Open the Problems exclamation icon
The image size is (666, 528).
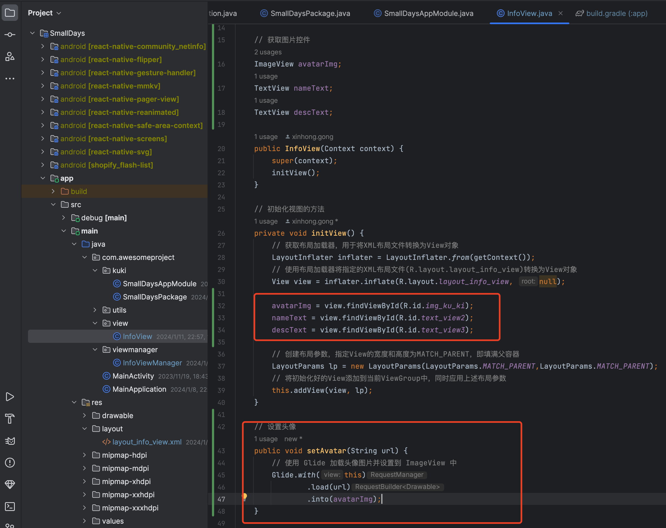10,462
